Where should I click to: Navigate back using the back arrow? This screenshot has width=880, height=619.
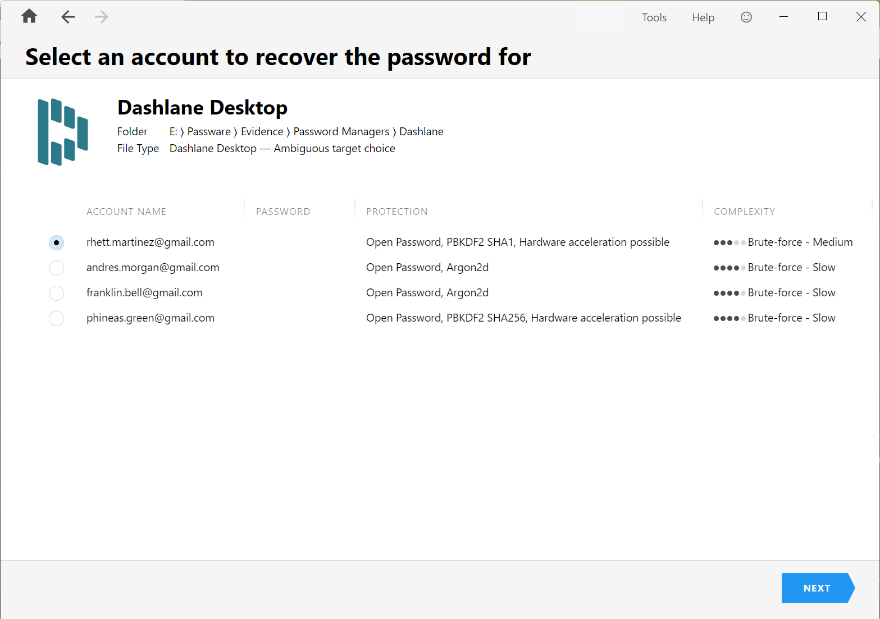67,16
